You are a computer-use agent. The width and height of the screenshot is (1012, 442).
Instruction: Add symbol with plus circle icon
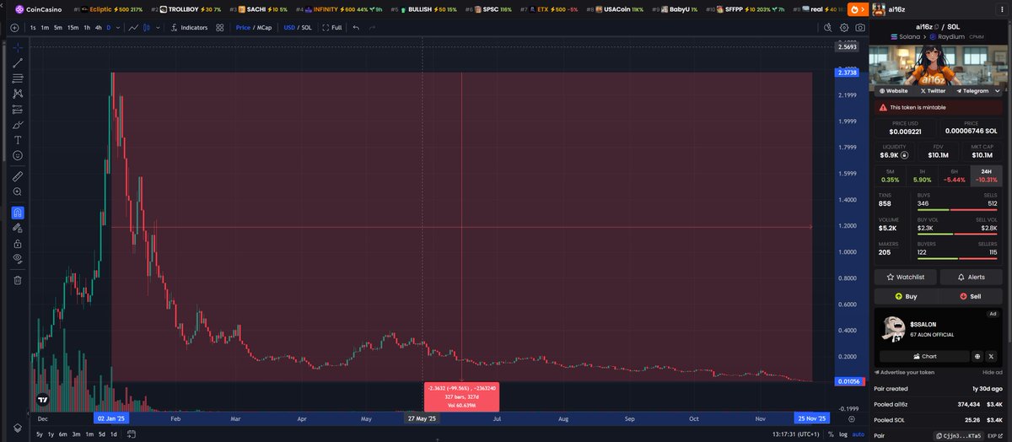(x=14, y=27)
